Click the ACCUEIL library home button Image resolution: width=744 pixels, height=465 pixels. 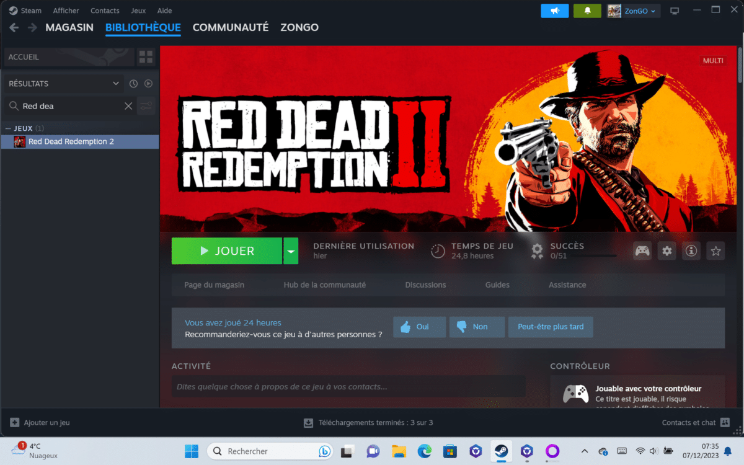(68, 57)
